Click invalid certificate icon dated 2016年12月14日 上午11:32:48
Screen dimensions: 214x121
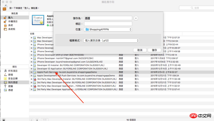click(x=35, y=79)
